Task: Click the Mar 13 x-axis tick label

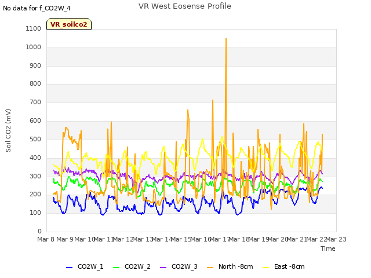Action: pyautogui.click(x=143, y=239)
